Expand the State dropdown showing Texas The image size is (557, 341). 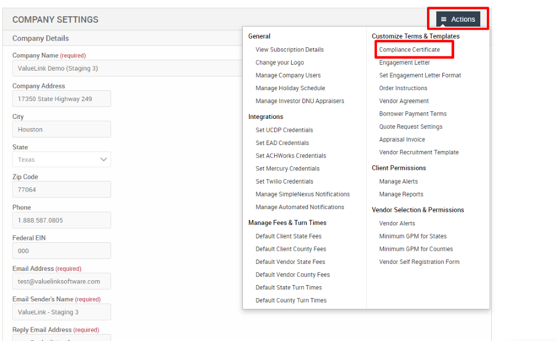click(61, 160)
